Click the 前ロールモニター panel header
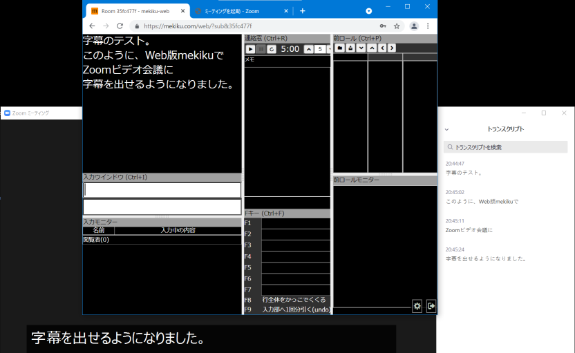575x353 pixels. pyautogui.click(x=385, y=180)
